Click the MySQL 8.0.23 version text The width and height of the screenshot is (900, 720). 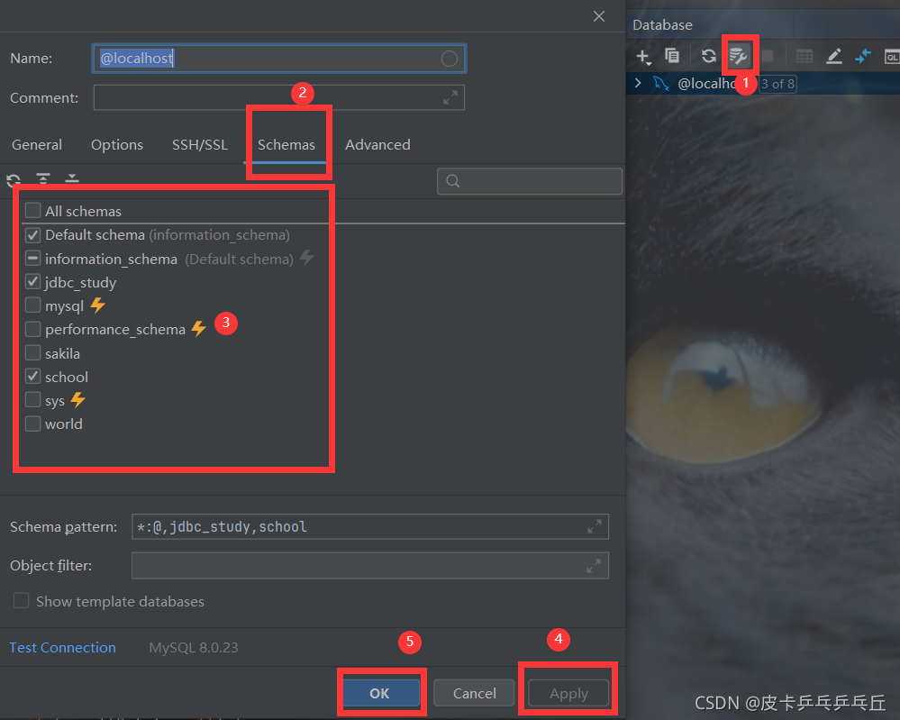194,648
